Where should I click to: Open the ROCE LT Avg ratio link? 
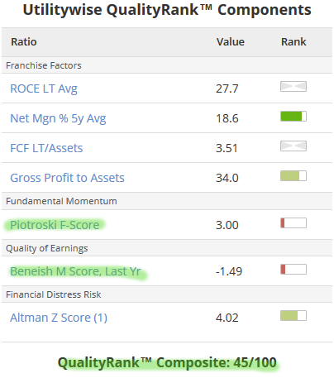coord(44,89)
